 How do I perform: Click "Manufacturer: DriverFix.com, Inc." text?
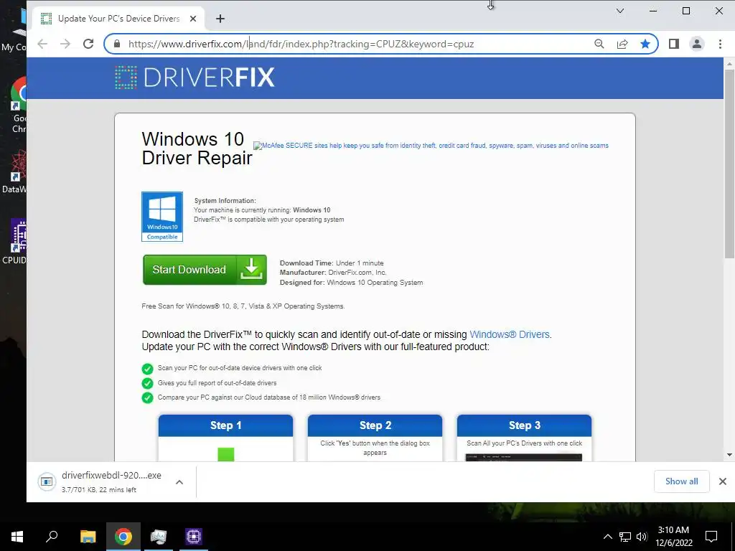[x=333, y=273]
